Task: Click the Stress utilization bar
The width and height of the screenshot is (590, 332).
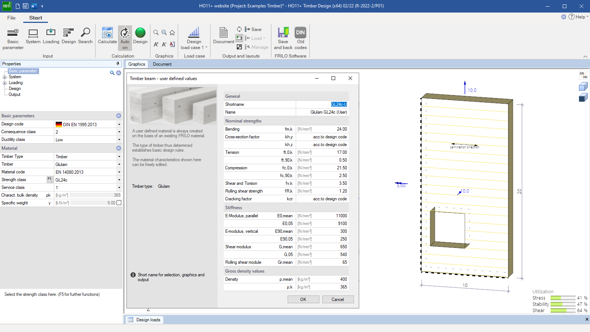Action: tap(563, 298)
